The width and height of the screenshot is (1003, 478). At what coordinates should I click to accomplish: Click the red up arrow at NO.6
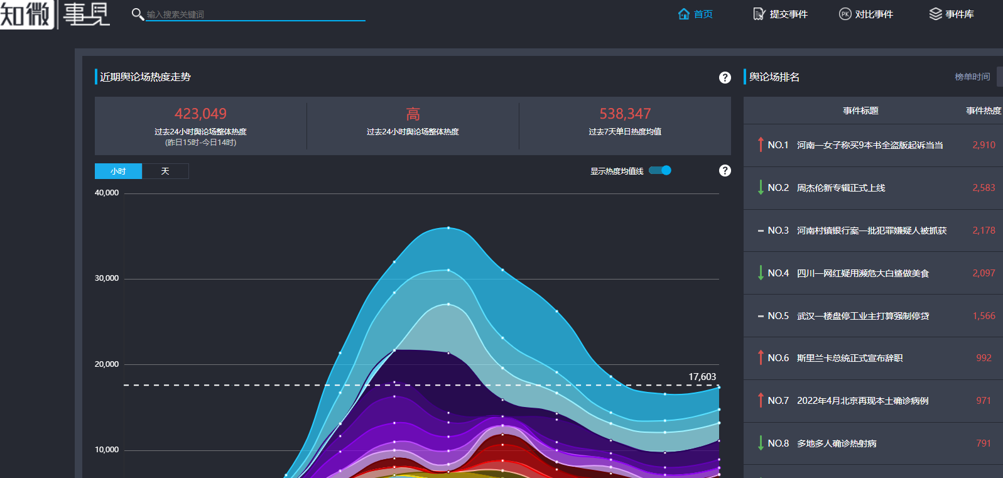(761, 357)
